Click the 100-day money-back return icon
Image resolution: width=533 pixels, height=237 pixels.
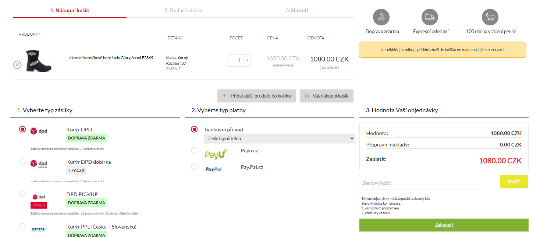(x=490, y=17)
